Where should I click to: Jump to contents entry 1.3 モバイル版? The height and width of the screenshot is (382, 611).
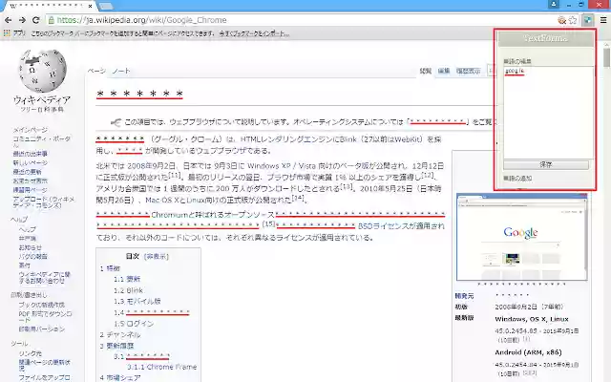137,301
